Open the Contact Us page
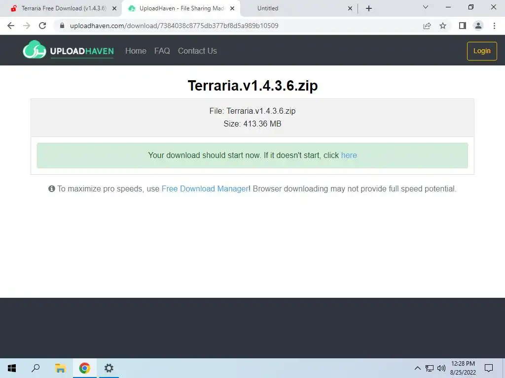The height and width of the screenshot is (378, 505). tap(197, 51)
